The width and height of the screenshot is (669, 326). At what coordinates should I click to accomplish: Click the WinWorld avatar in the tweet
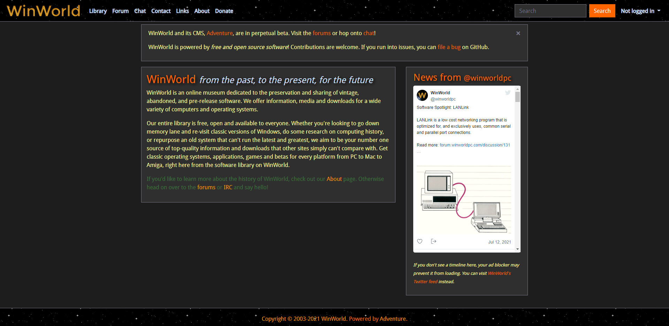(x=422, y=95)
